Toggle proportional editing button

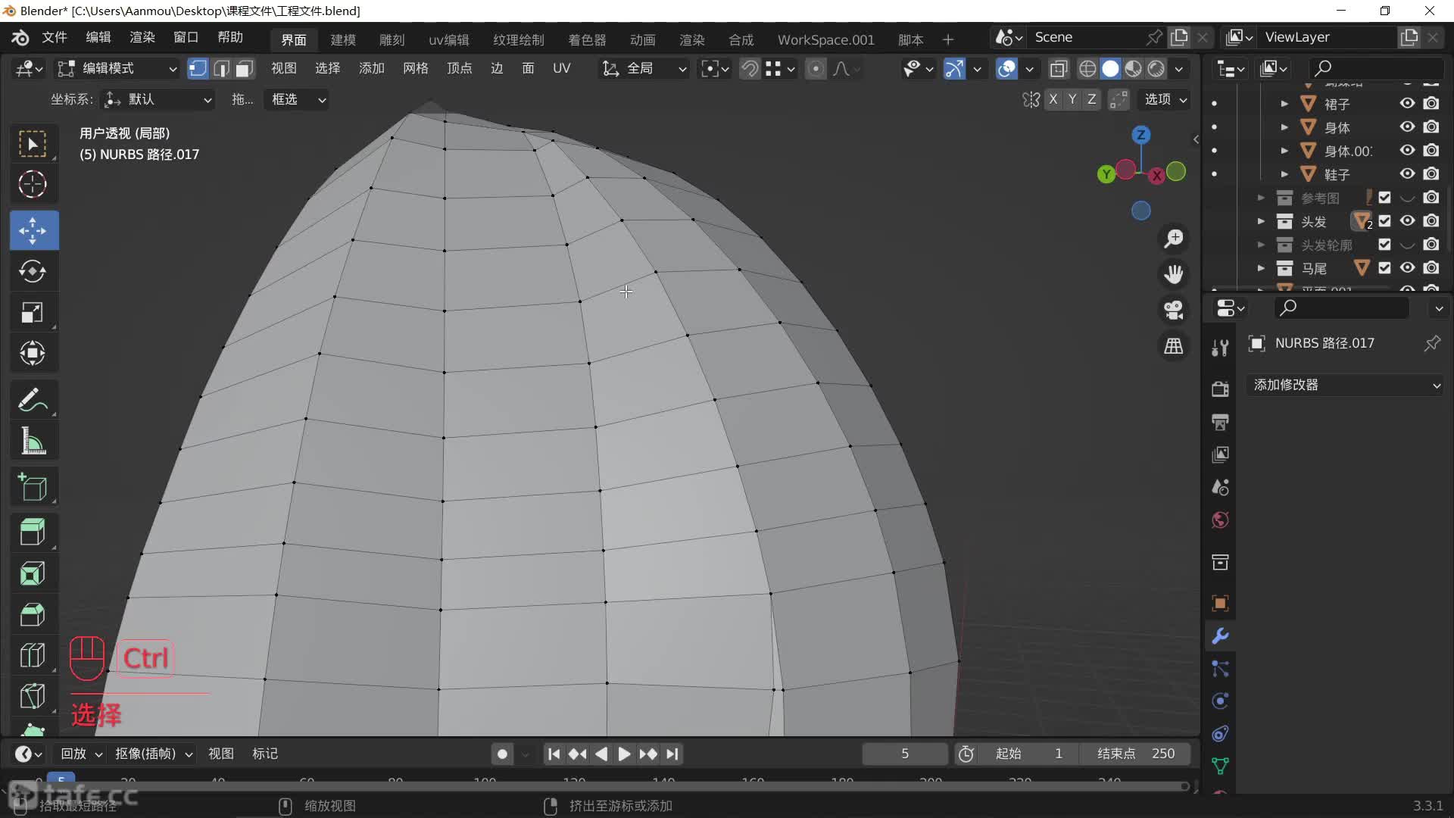click(816, 69)
